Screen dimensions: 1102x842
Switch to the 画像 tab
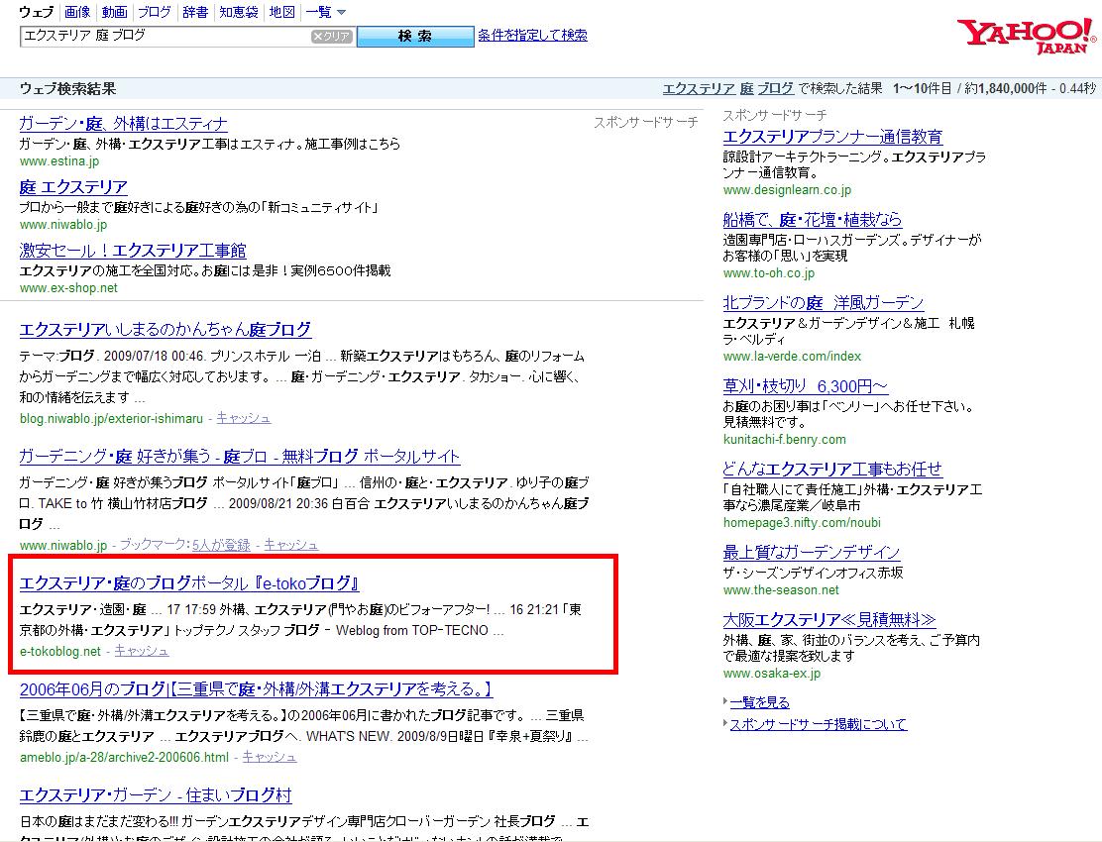[77, 12]
